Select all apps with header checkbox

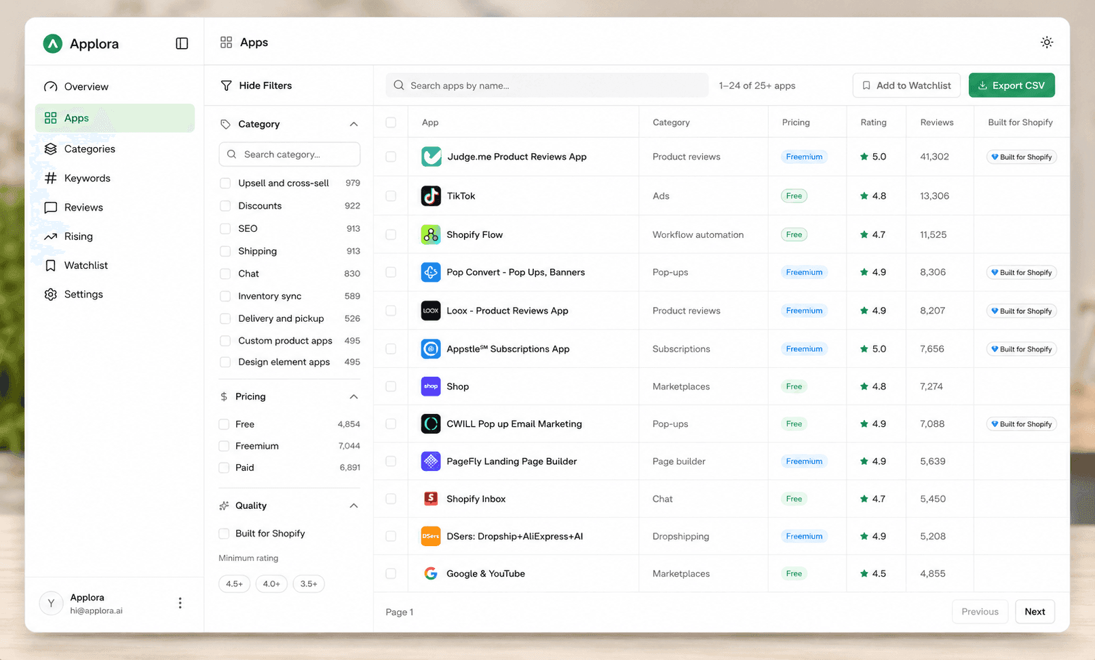[391, 123]
